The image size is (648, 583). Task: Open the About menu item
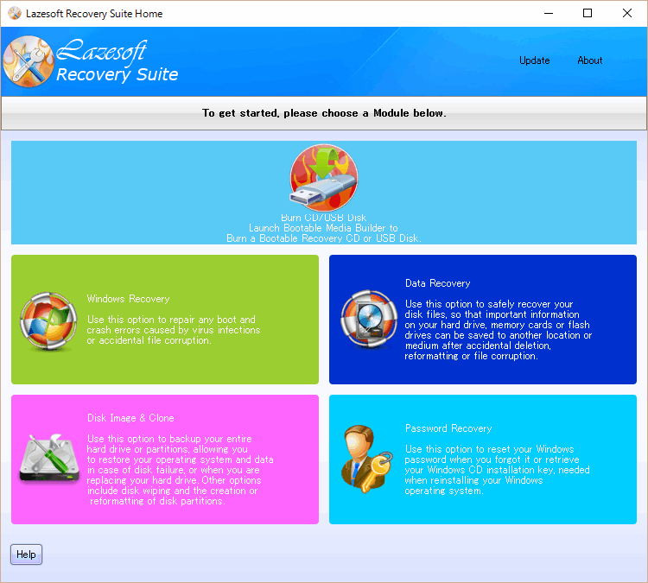click(590, 60)
